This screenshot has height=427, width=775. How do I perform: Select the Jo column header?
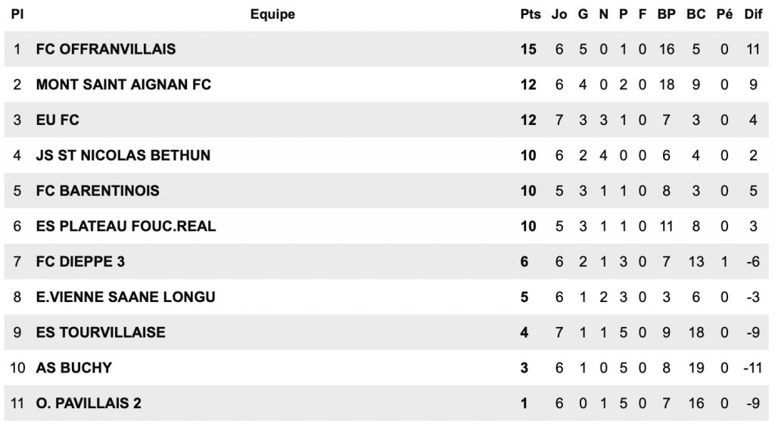point(559,14)
